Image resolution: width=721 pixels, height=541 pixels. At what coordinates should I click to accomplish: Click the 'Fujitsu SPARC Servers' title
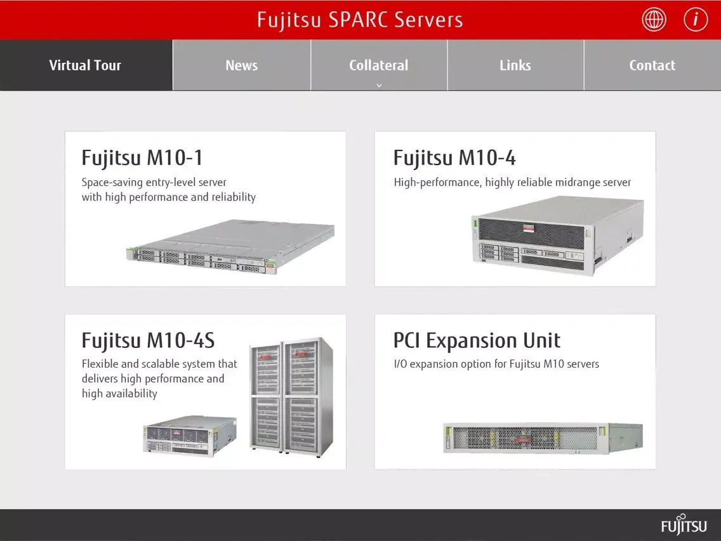(360, 20)
